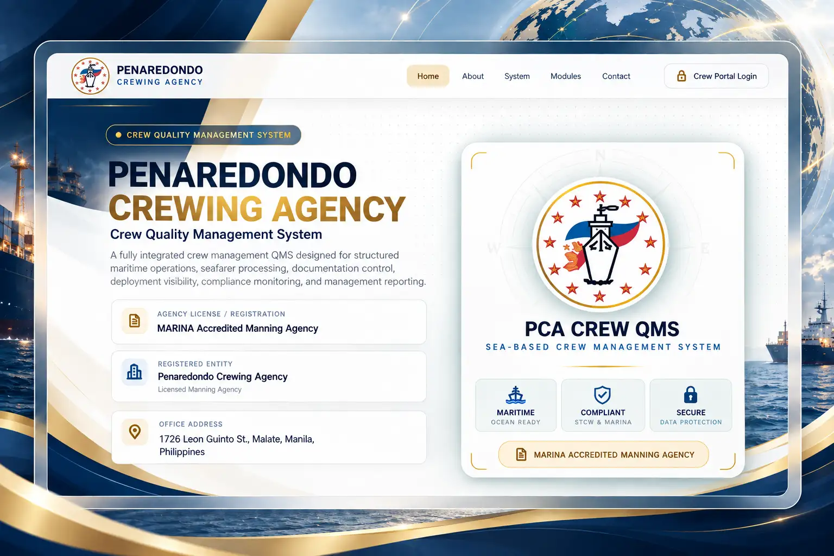This screenshot has height=556, width=834.
Task: Click the shield check icon above Compliant
Action: click(x=602, y=395)
